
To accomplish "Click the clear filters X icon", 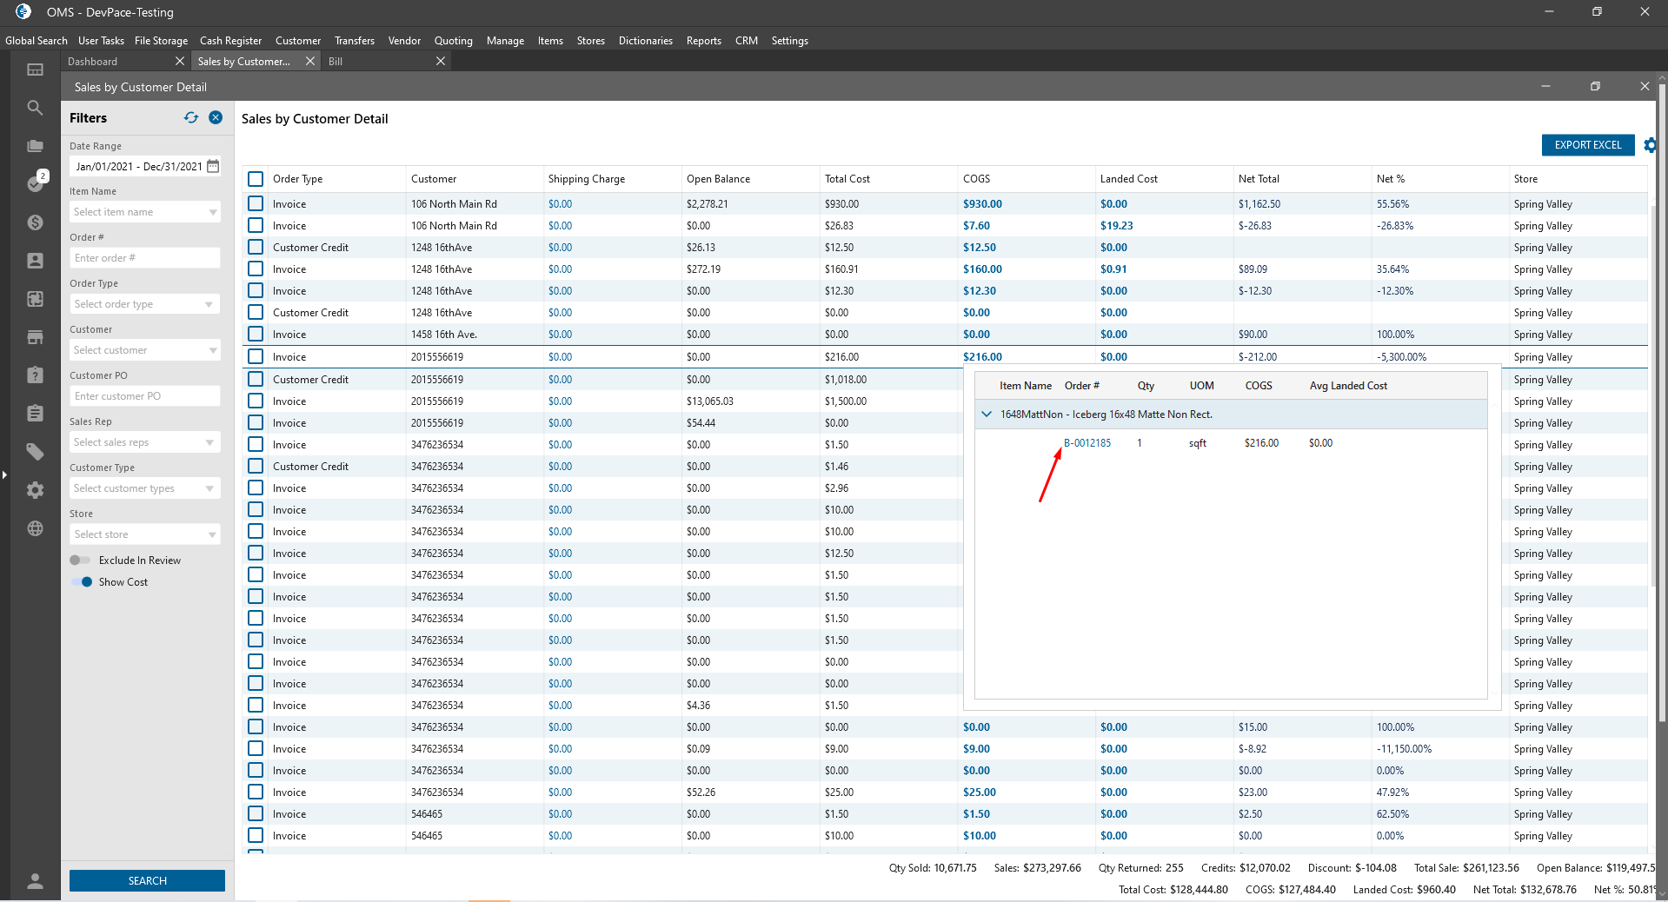I will tap(216, 118).
